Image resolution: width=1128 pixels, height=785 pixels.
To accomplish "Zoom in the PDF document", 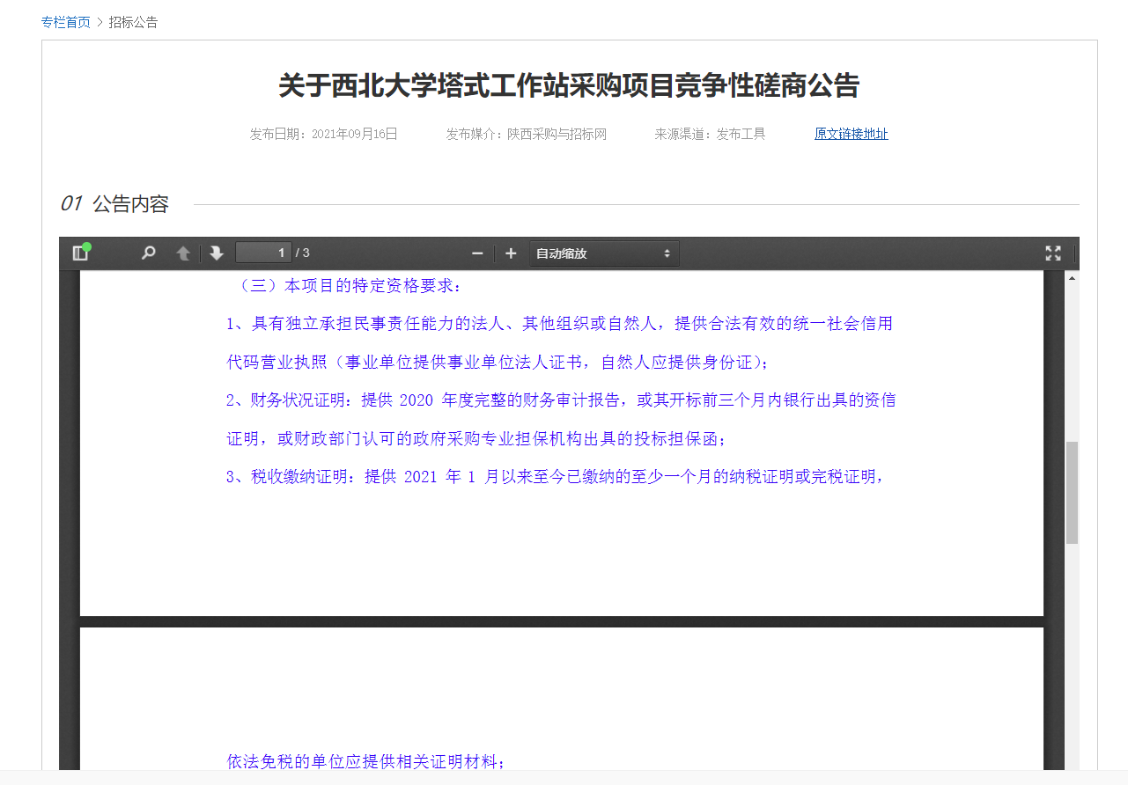I will 511,253.
